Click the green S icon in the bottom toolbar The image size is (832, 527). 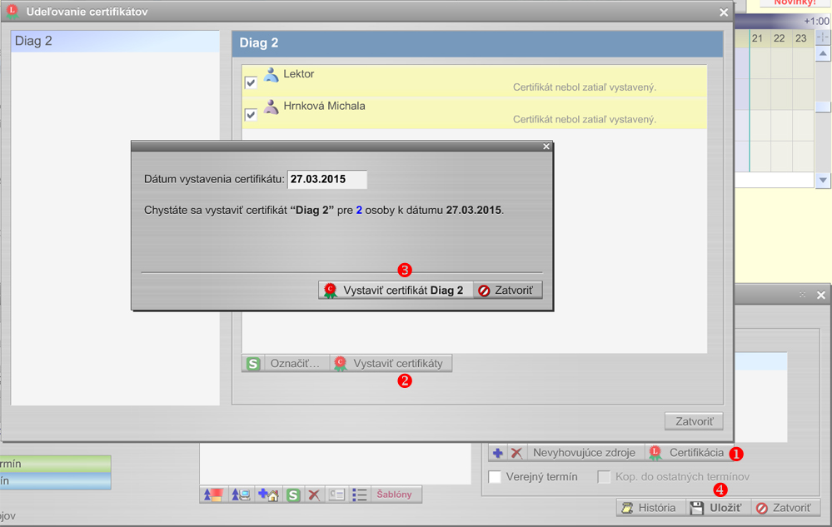pos(293,495)
